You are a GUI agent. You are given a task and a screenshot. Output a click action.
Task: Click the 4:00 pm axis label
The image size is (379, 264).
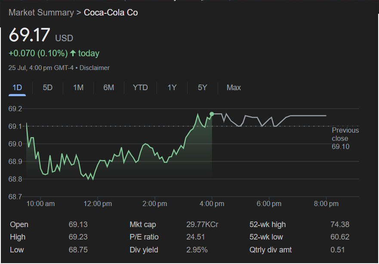tap(212, 204)
